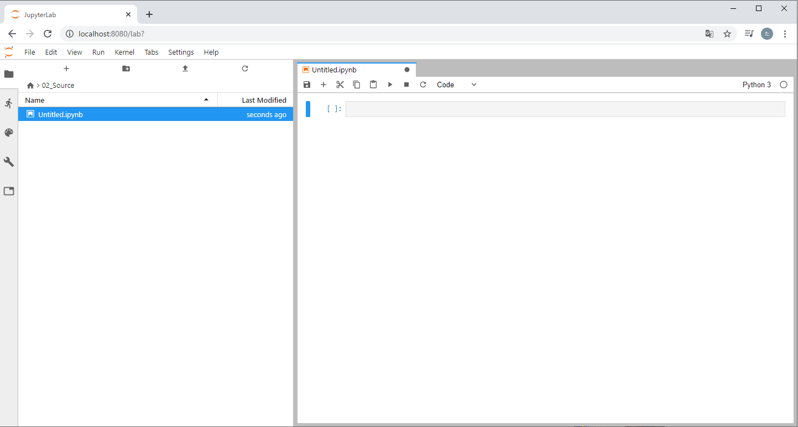Open the Commands palette sidebar icon
The height and width of the screenshot is (427, 798).
point(9,133)
